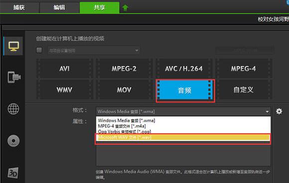Enable the same-as-project-settings checkbox
Viewport: 289px width, 183px height.
(x=39, y=50)
